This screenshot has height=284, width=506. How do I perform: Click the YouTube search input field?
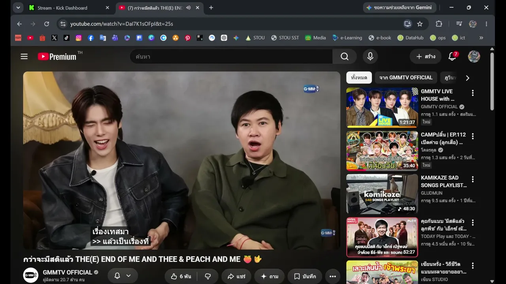[231, 56]
